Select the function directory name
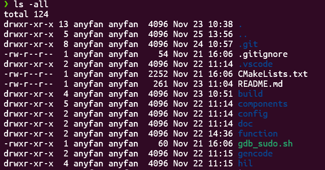The width and height of the screenshot is (325, 170). 258,133
